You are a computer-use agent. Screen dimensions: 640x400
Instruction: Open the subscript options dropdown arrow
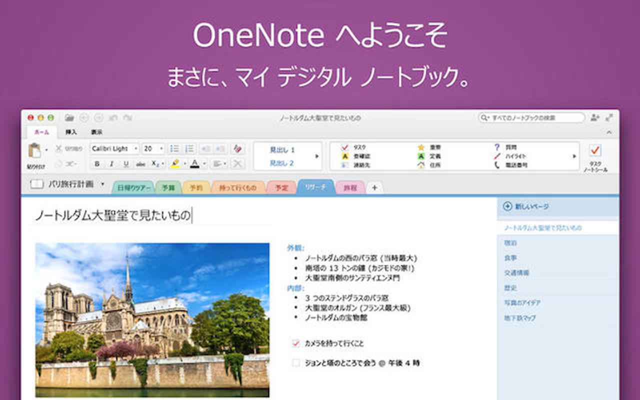pyautogui.click(x=162, y=163)
